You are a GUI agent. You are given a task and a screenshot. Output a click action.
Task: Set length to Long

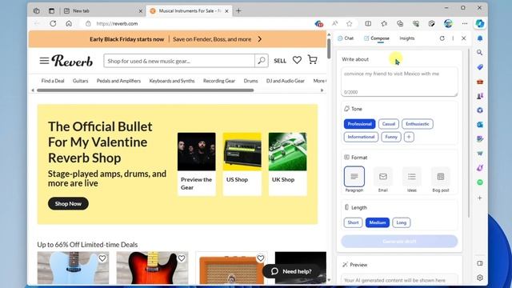pyautogui.click(x=401, y=222)
